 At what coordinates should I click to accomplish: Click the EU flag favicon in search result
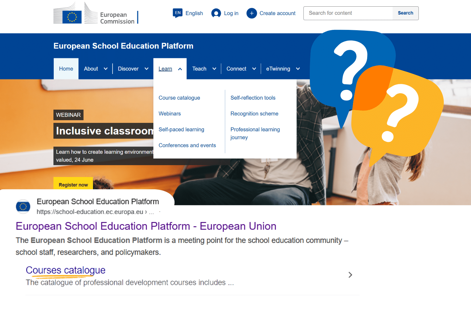pyautogui.click(x=23, y=207)
